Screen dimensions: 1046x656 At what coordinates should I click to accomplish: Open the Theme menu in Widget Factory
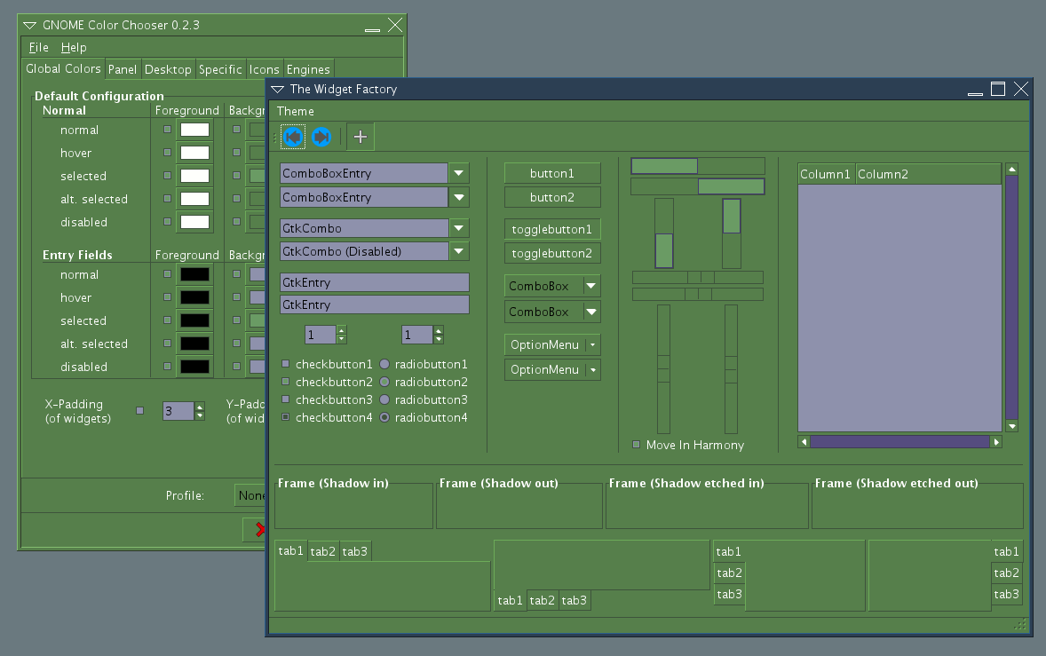(x=295, y=111)
